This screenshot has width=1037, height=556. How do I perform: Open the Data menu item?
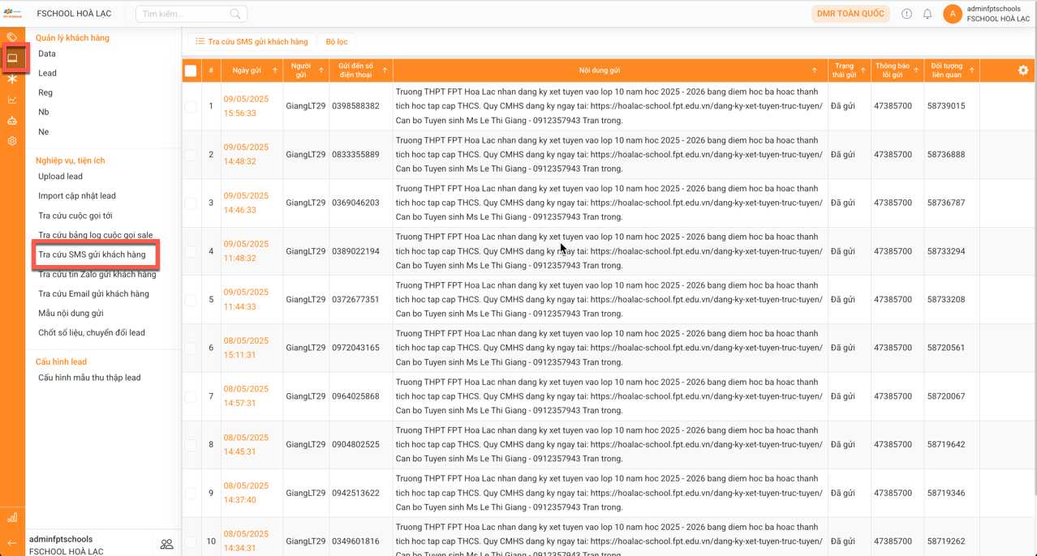click(x=47, y=53)
